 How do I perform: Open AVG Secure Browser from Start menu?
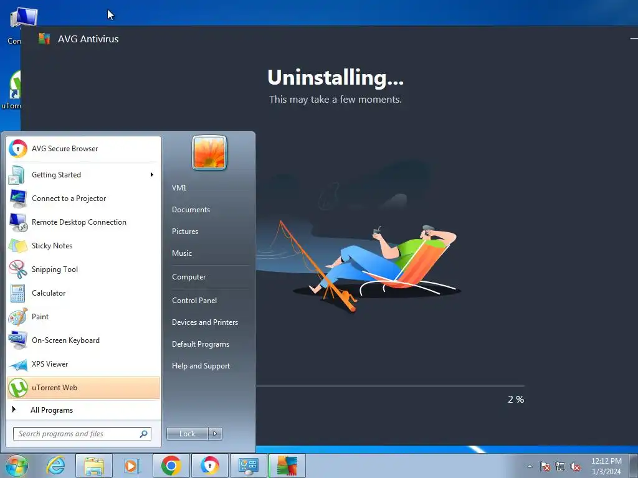coord(83,149)
